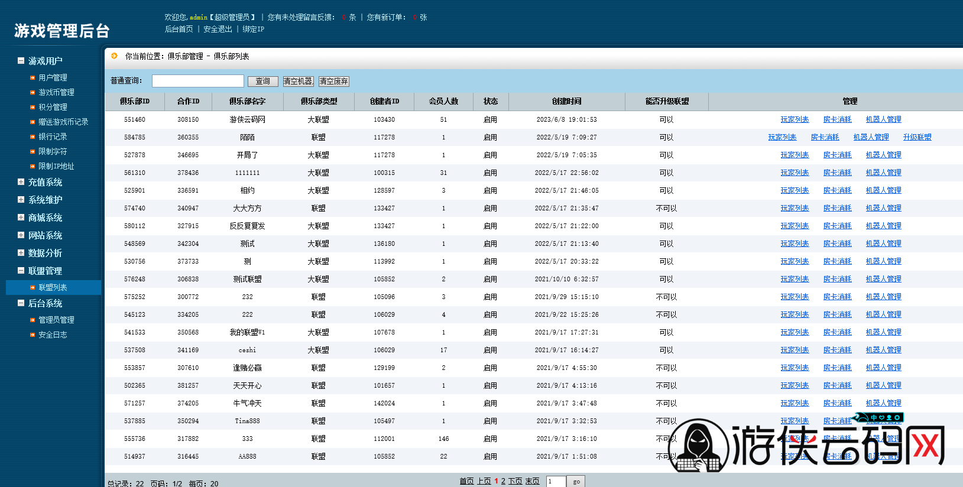
Task: Collapse the 联盟管理 section
Action: pyautogui.click(x=21, y=270)
